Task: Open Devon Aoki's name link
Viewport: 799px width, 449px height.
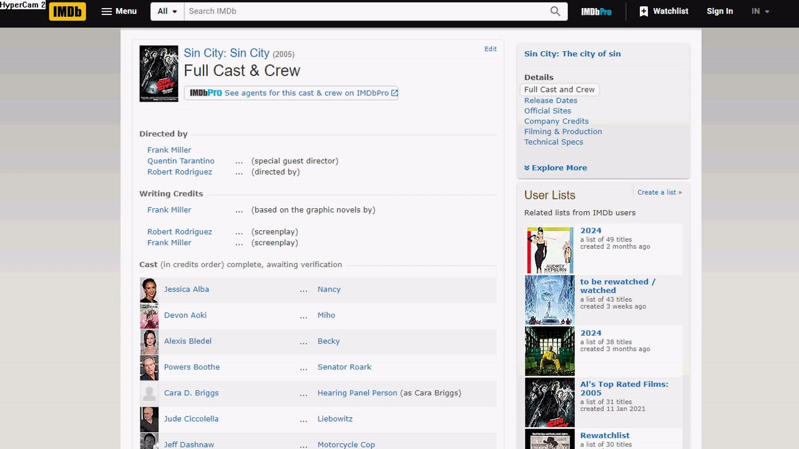Action: click(185, 315)
